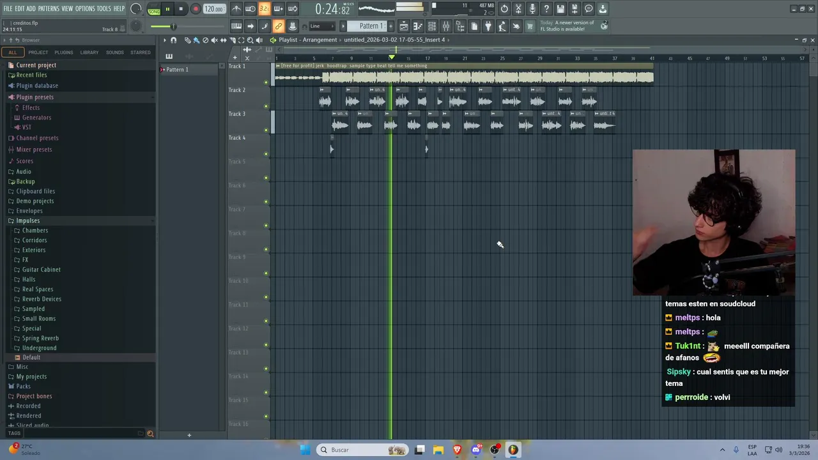Toggle the link/multilink controllers icon
This screenshot has width=818, height=460.
[278, 26]
